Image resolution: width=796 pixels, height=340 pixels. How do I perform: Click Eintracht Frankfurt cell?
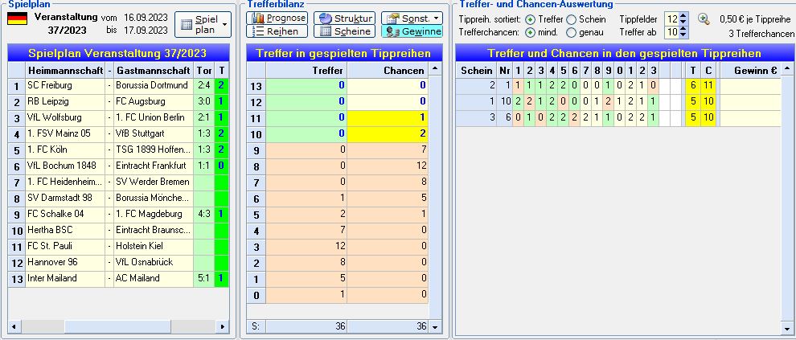click(x=154, y=166)
